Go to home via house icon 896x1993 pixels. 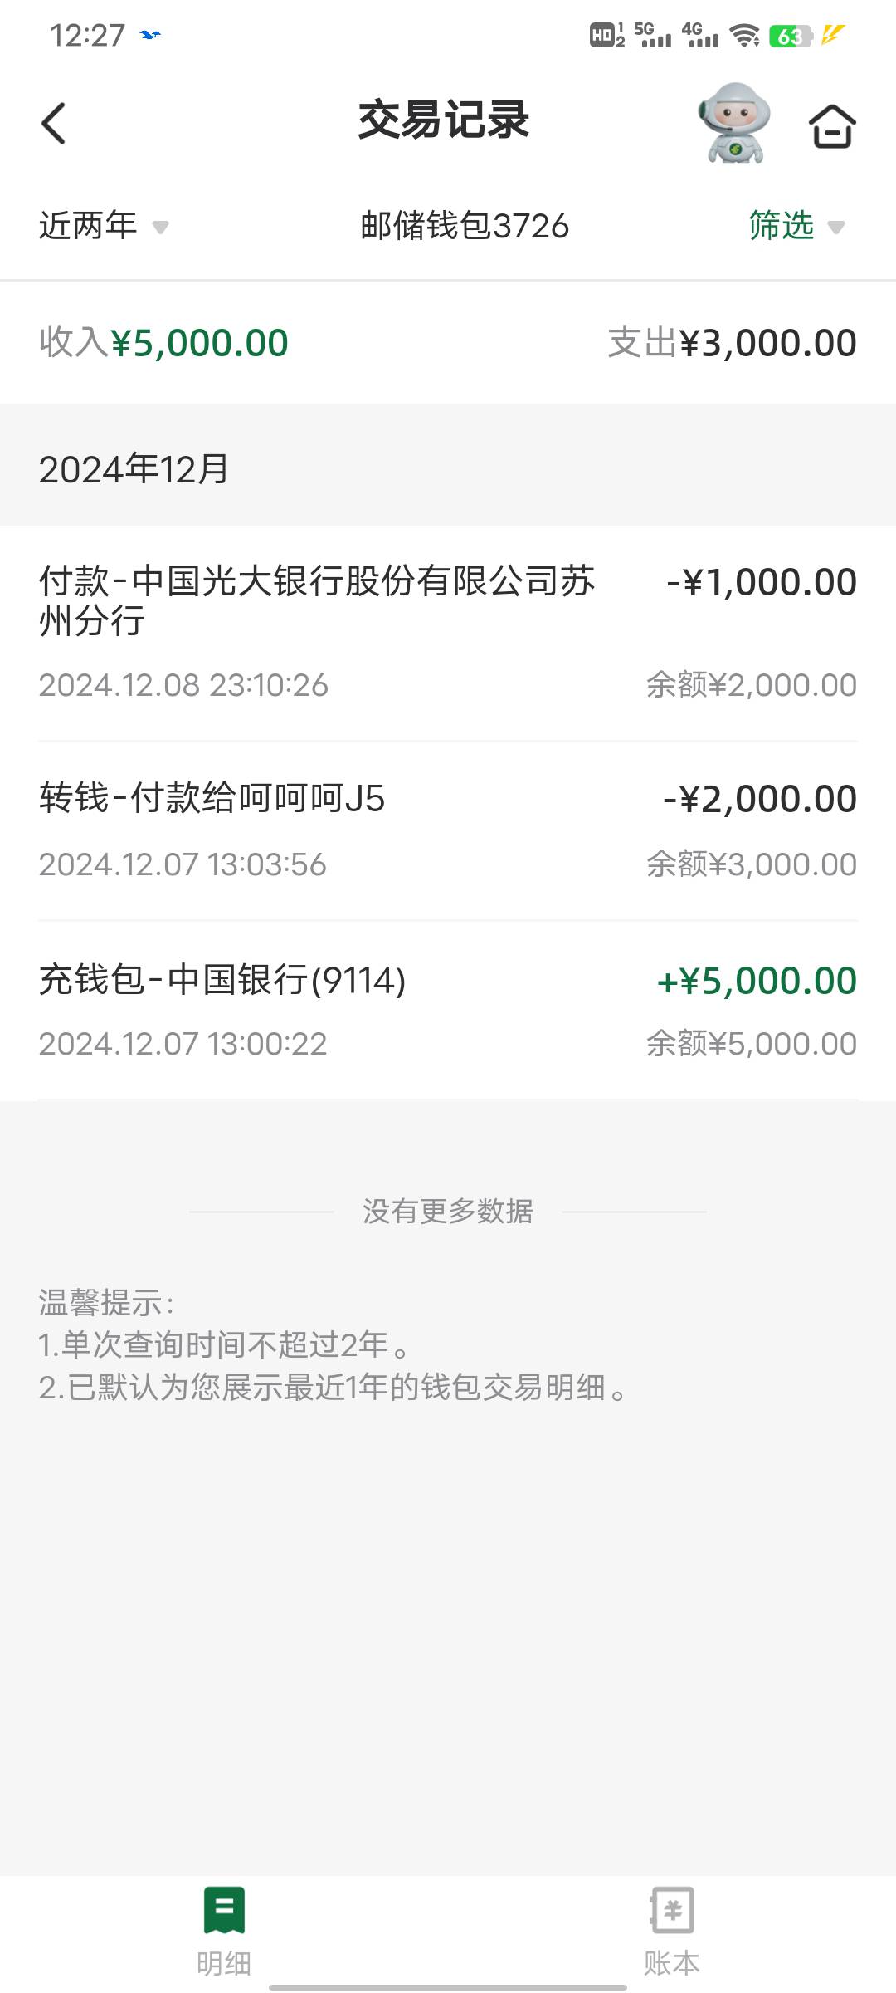coord(832,126)
